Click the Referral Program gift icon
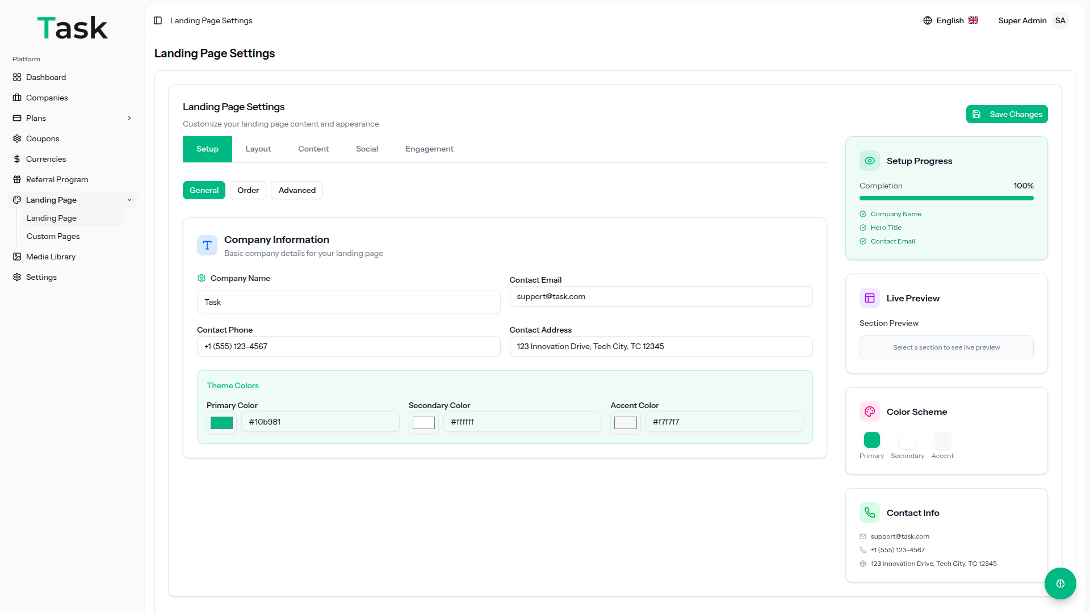 17,179
